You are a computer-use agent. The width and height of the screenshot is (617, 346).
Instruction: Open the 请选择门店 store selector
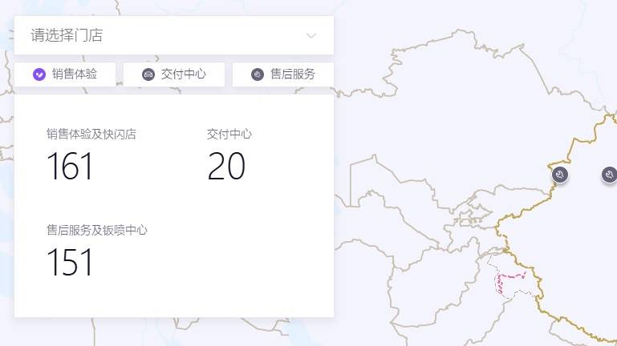[x=173, y=35]
